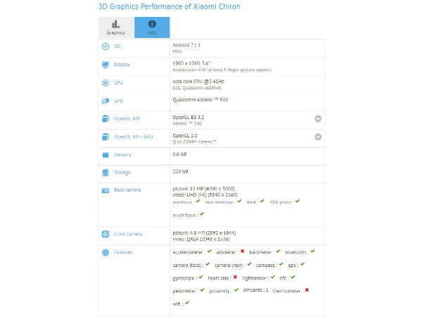
Task: Expand the OpenCL 2.0 details
Action: (318, 137)
